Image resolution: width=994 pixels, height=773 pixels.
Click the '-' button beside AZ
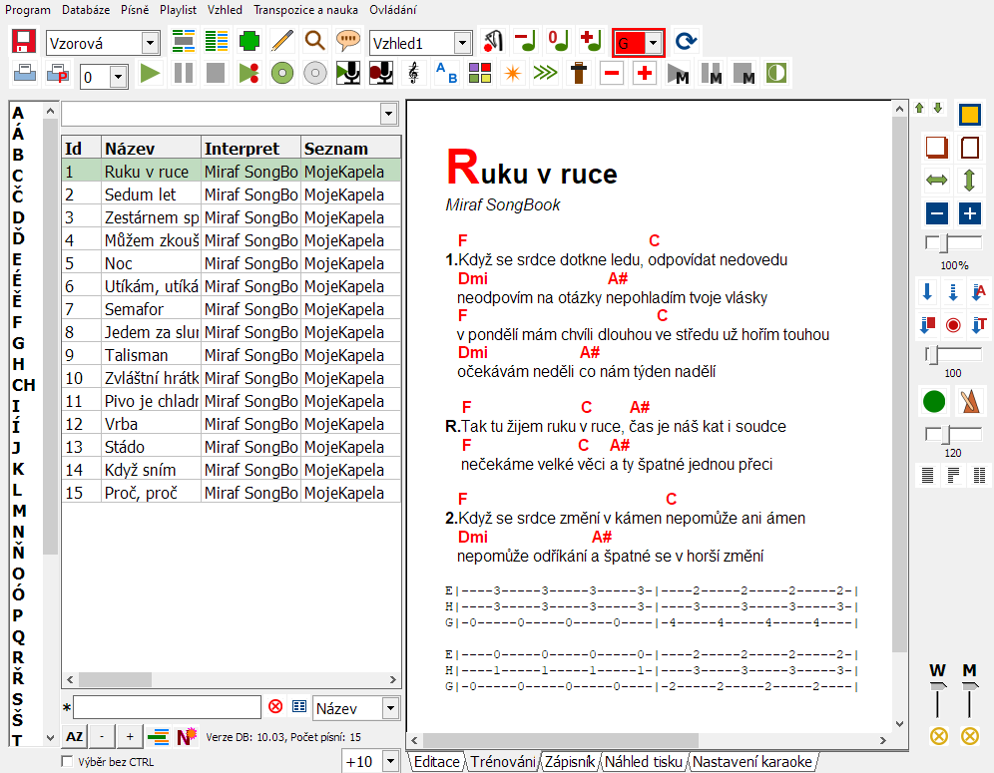[102, 736]
